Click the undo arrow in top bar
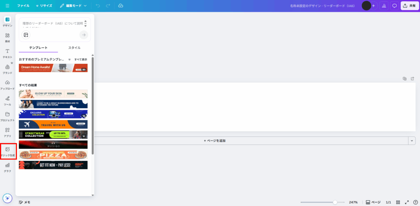 click(98, 6)
